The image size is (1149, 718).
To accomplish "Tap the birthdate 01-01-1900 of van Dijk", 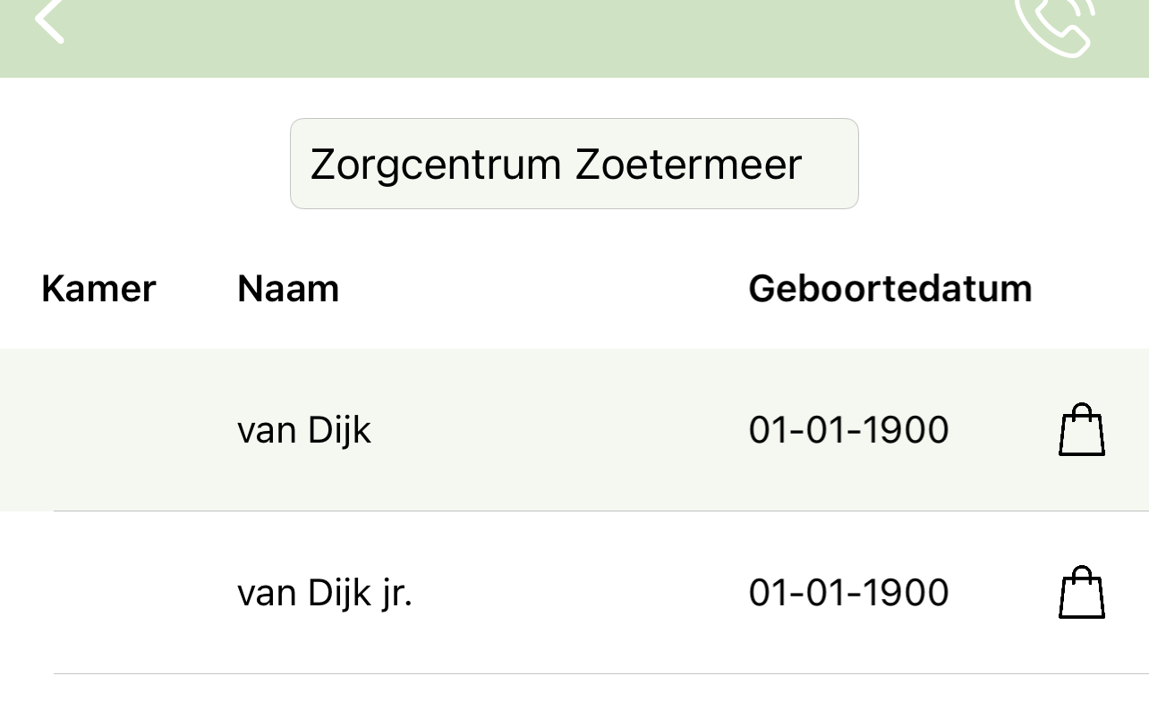I will 848,429.
